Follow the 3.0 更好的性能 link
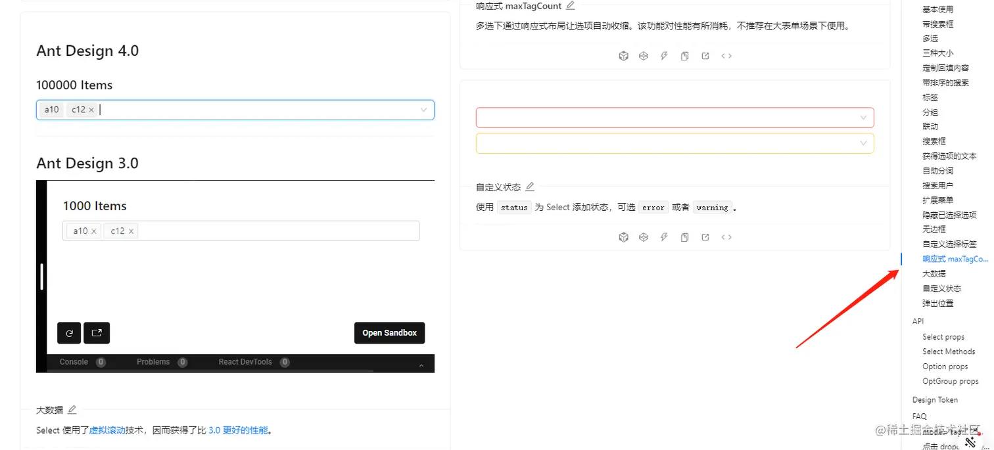Viewport: 994px width, 450px height. pos(238,430)
